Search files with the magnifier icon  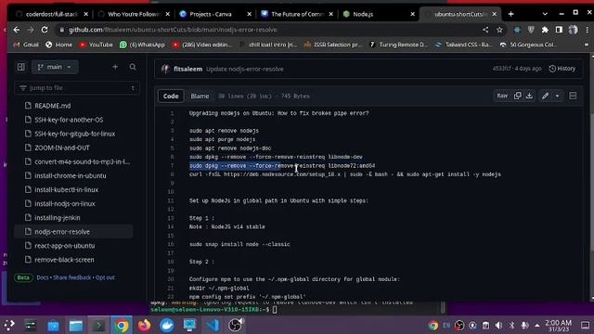[x=133, y=67]
